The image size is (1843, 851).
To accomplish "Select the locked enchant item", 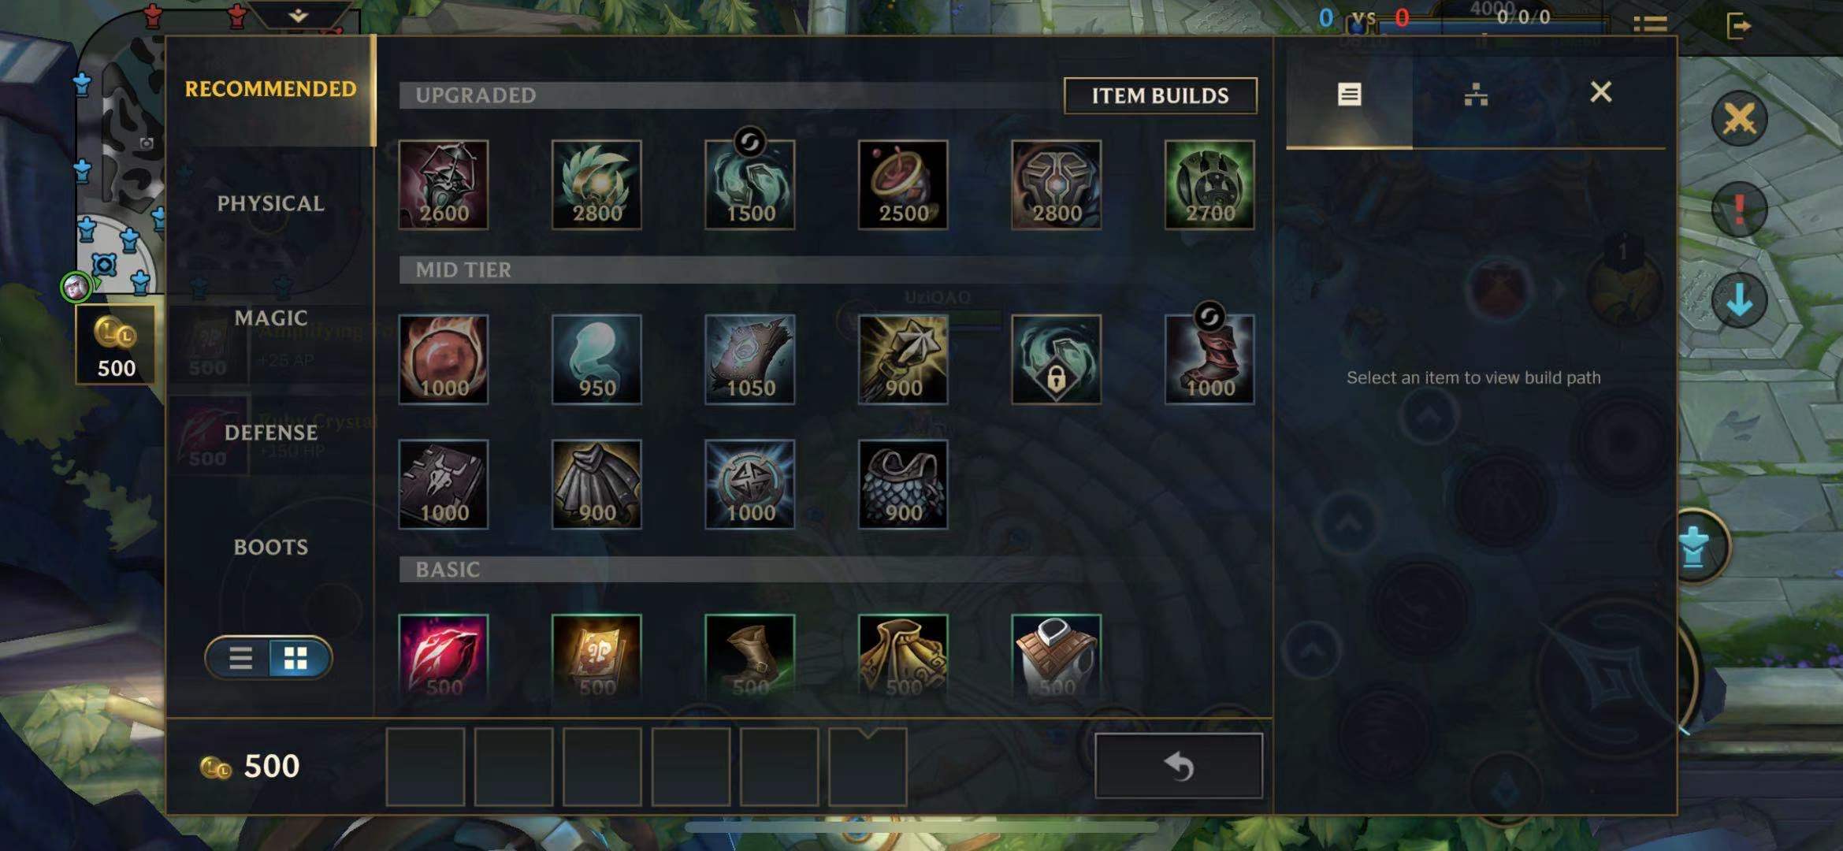I will [x=1056, y=359].
